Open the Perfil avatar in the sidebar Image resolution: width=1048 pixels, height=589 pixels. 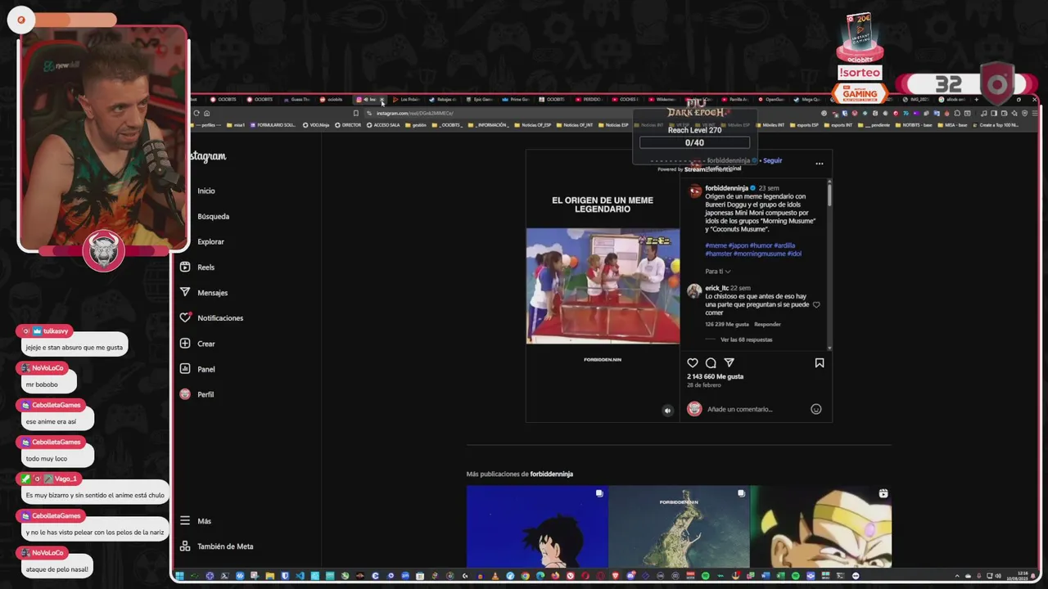[x=185, y=394]
